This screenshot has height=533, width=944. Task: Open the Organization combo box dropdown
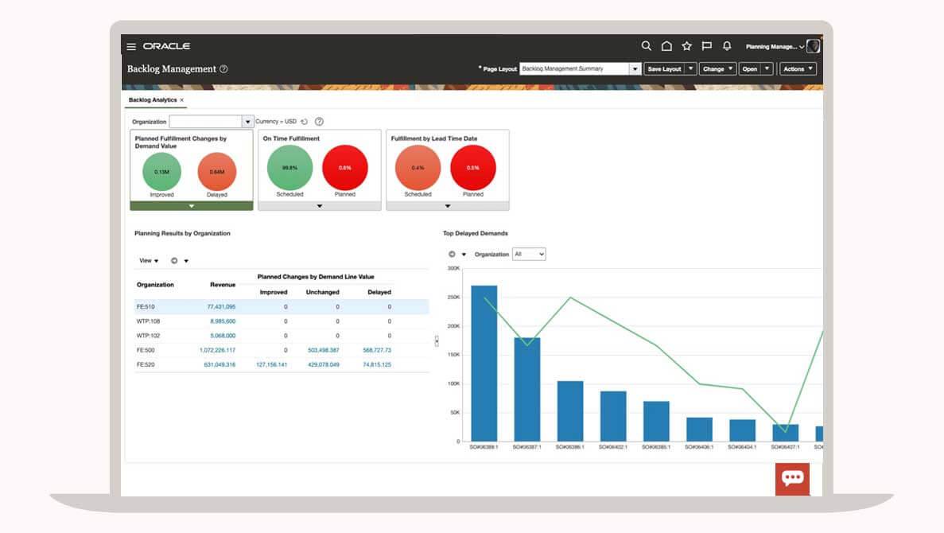pyautogui.click(x=247, y=122)
